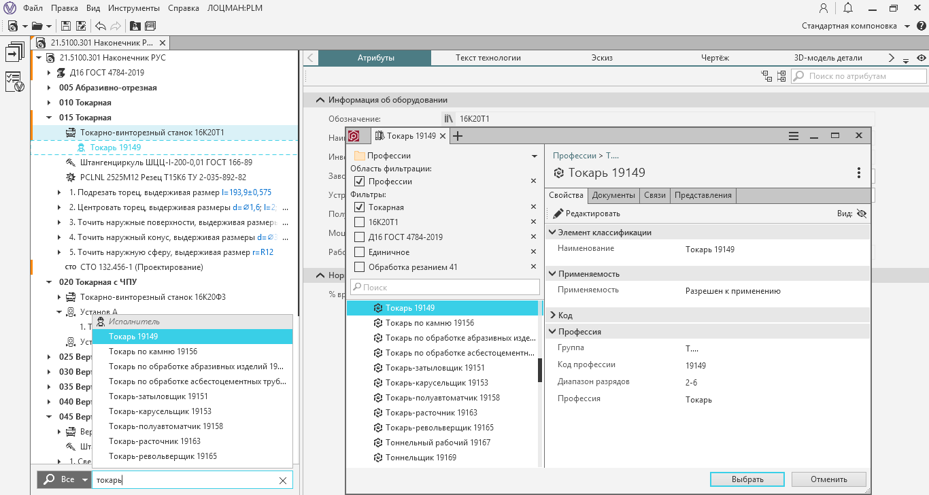Click the Профессии breadcrumb link
The image size is (929, 495).
click(574, 156)
